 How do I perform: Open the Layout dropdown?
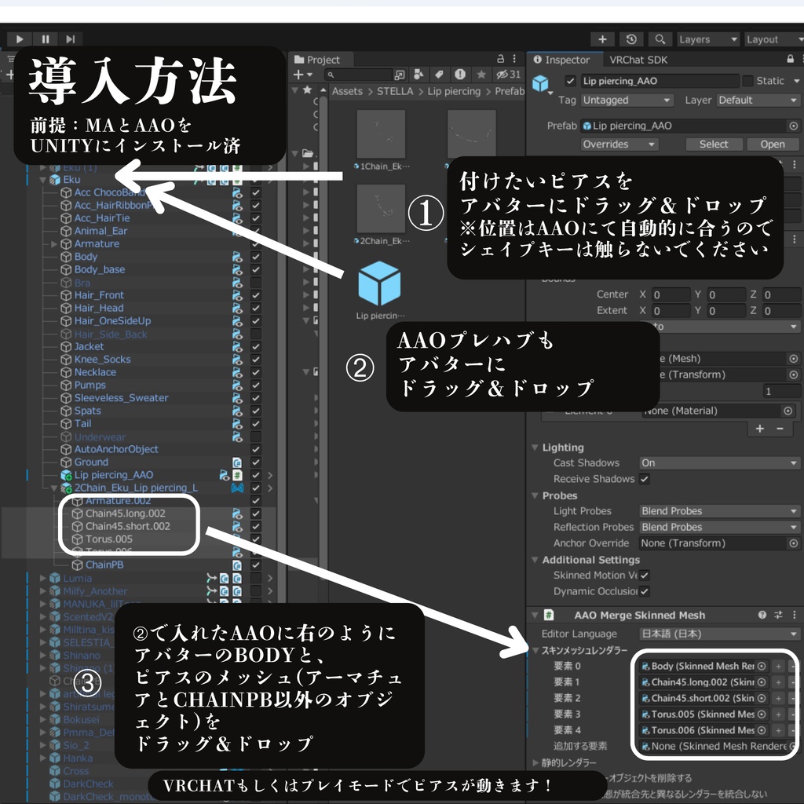point(774,39)
